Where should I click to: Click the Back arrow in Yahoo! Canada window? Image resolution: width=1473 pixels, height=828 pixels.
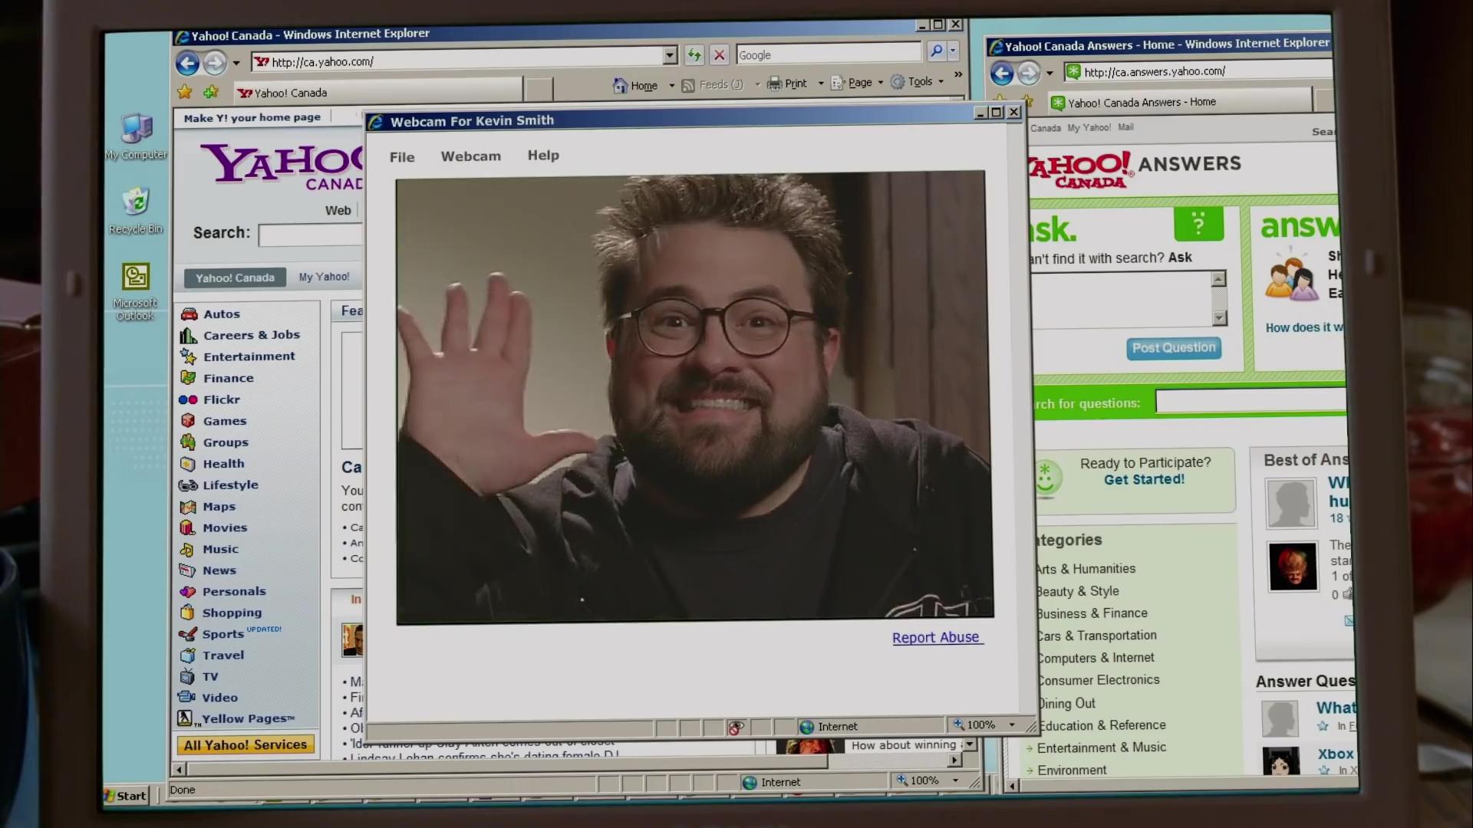(187, 62)
